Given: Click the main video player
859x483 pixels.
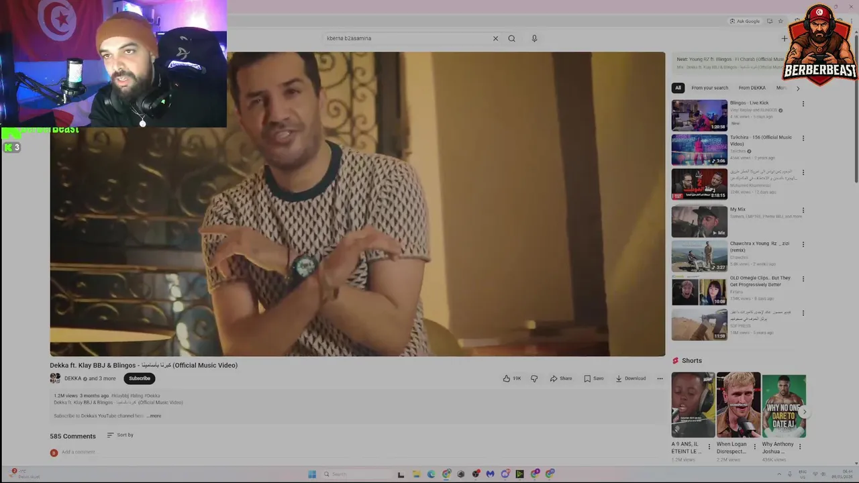Looking at the screenshot, I should pyautogui.click(x=358, y=204).
